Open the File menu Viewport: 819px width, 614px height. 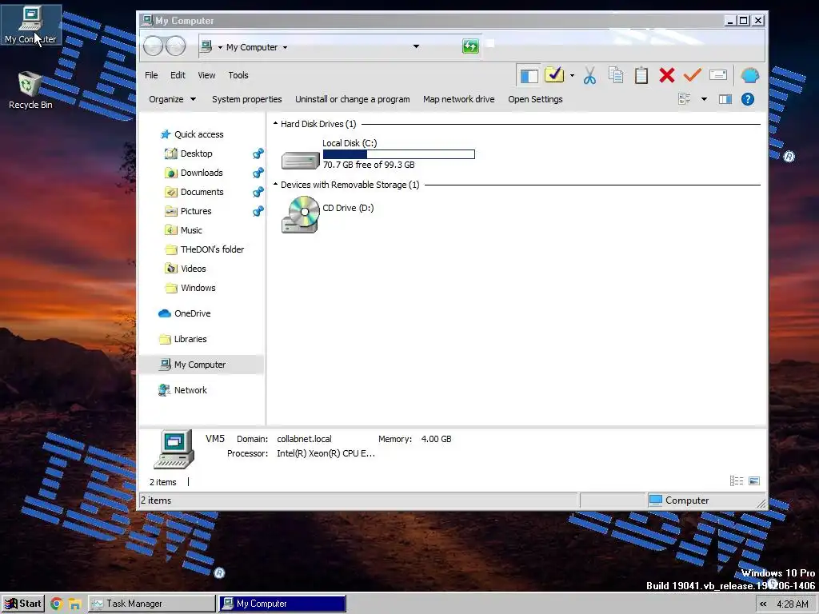(151, 75)
